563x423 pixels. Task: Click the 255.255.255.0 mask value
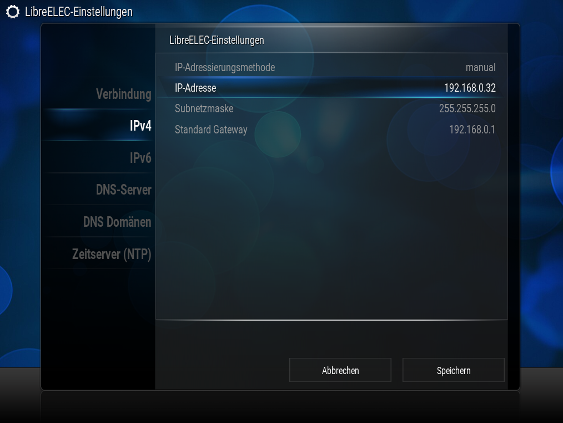coord(467,108)
